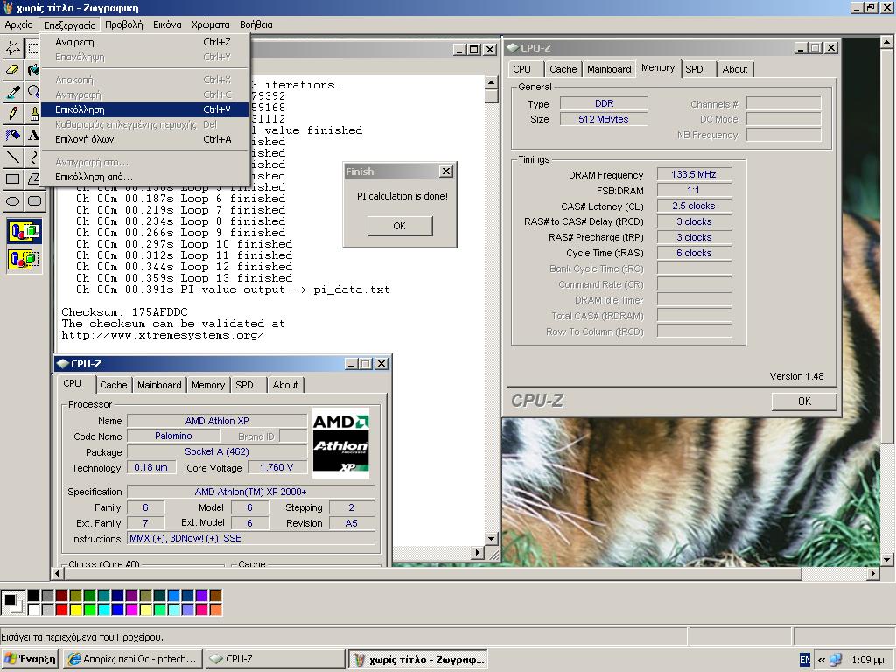Close the open Επεξεργασία menu from menu bar
896x672 pixels.
pos(70,24)
